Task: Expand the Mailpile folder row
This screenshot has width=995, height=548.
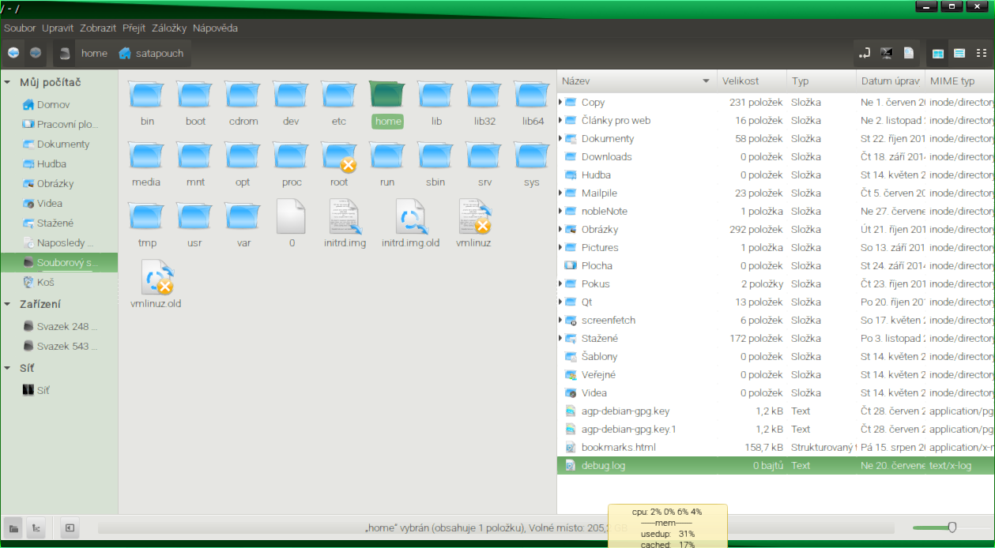Action: [560, 193]
